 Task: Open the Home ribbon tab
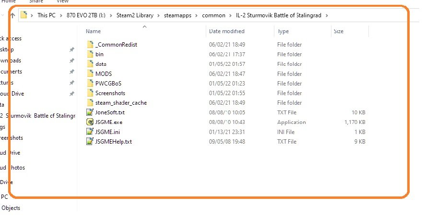[x=9, y=1]
